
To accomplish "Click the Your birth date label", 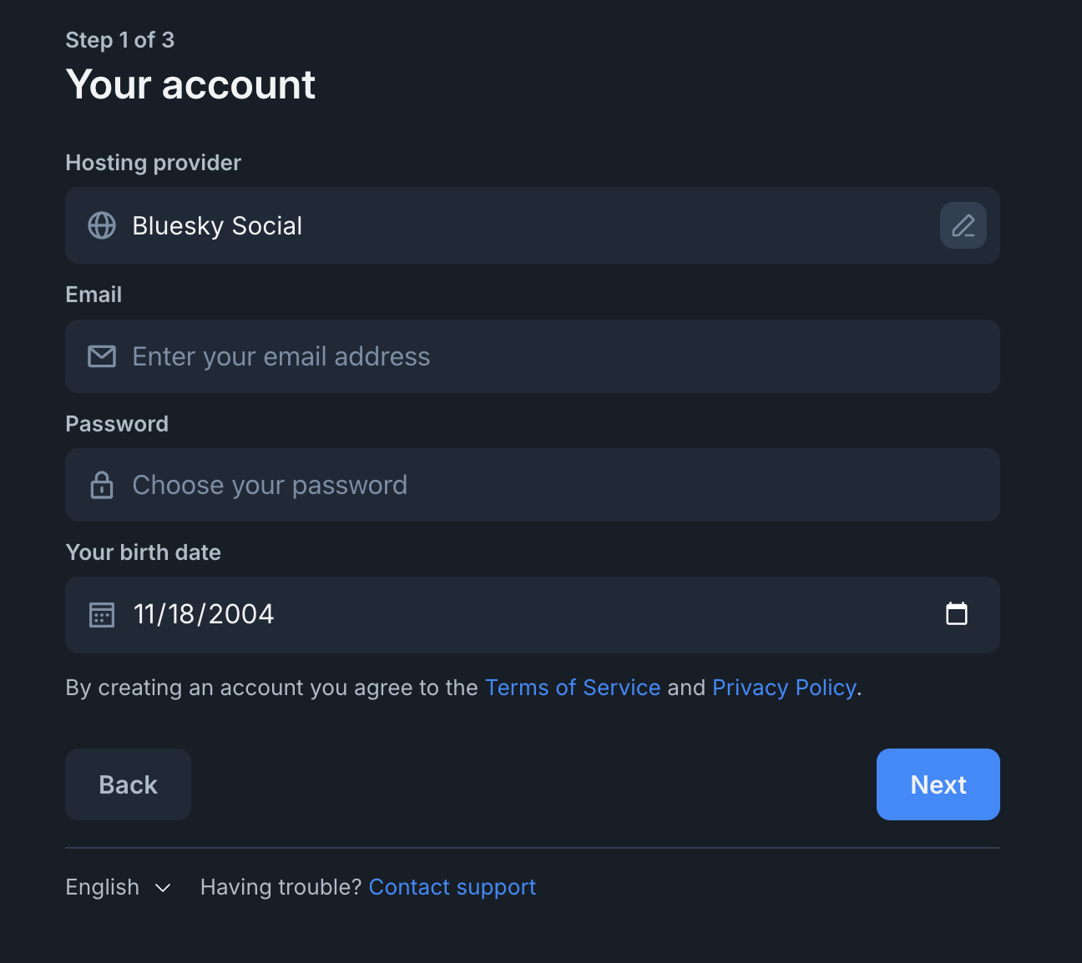I will click(x=144, y=552).
